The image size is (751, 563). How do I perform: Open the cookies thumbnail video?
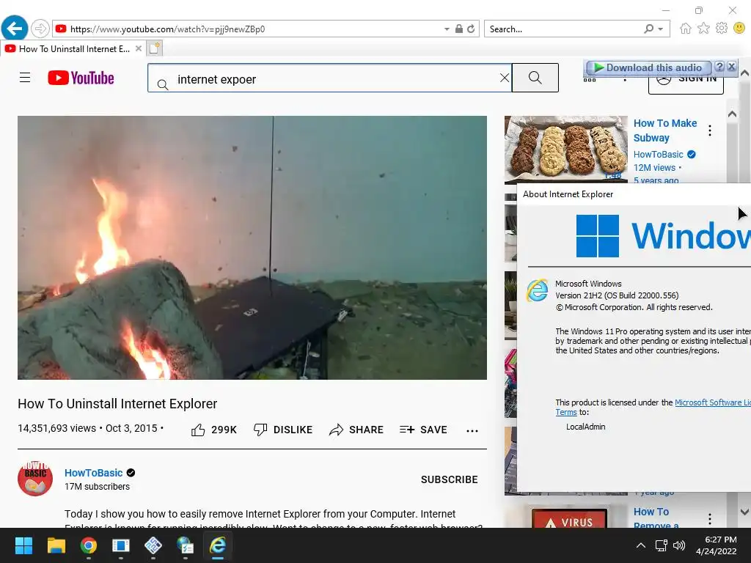pos(565,150)
